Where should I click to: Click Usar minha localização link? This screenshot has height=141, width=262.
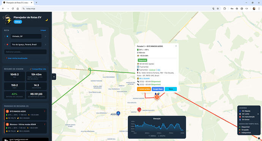[x=17, y=58]
